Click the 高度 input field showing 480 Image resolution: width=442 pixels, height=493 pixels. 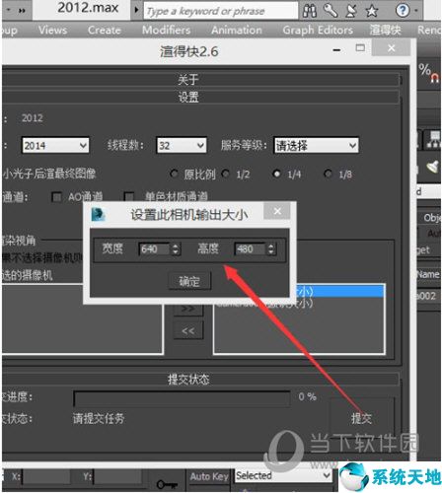[x=250, y=249]
